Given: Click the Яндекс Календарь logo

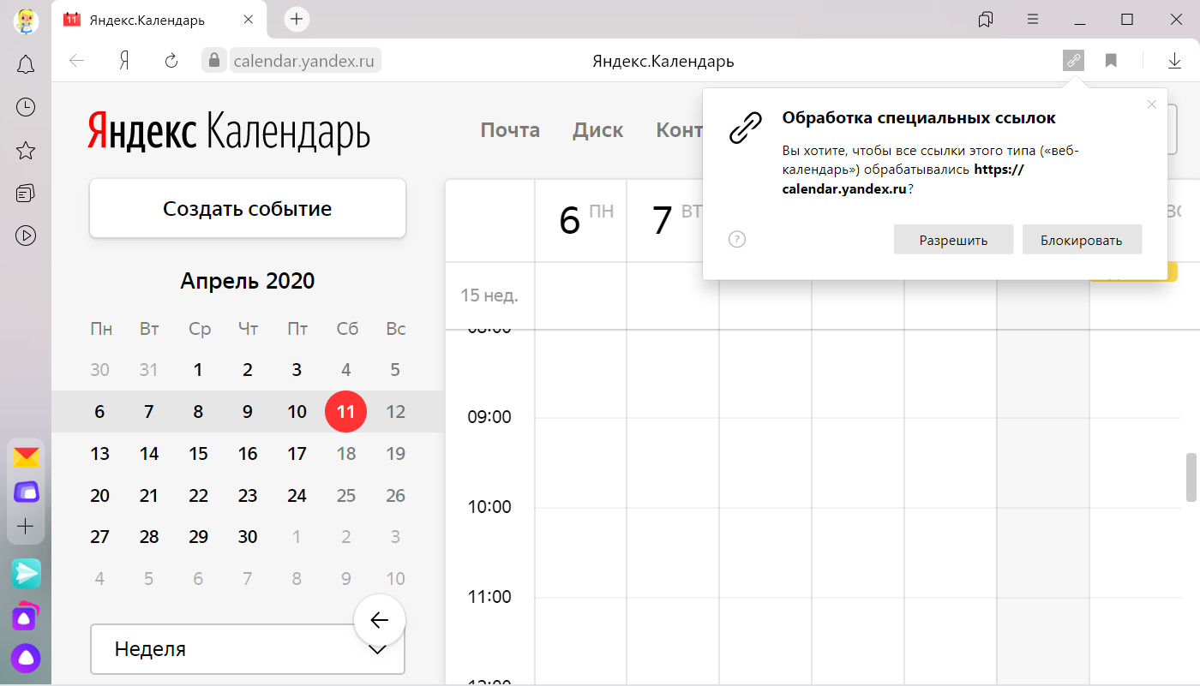Looking at the screenshot, I should pyautogui.click(x=229, y=132).
